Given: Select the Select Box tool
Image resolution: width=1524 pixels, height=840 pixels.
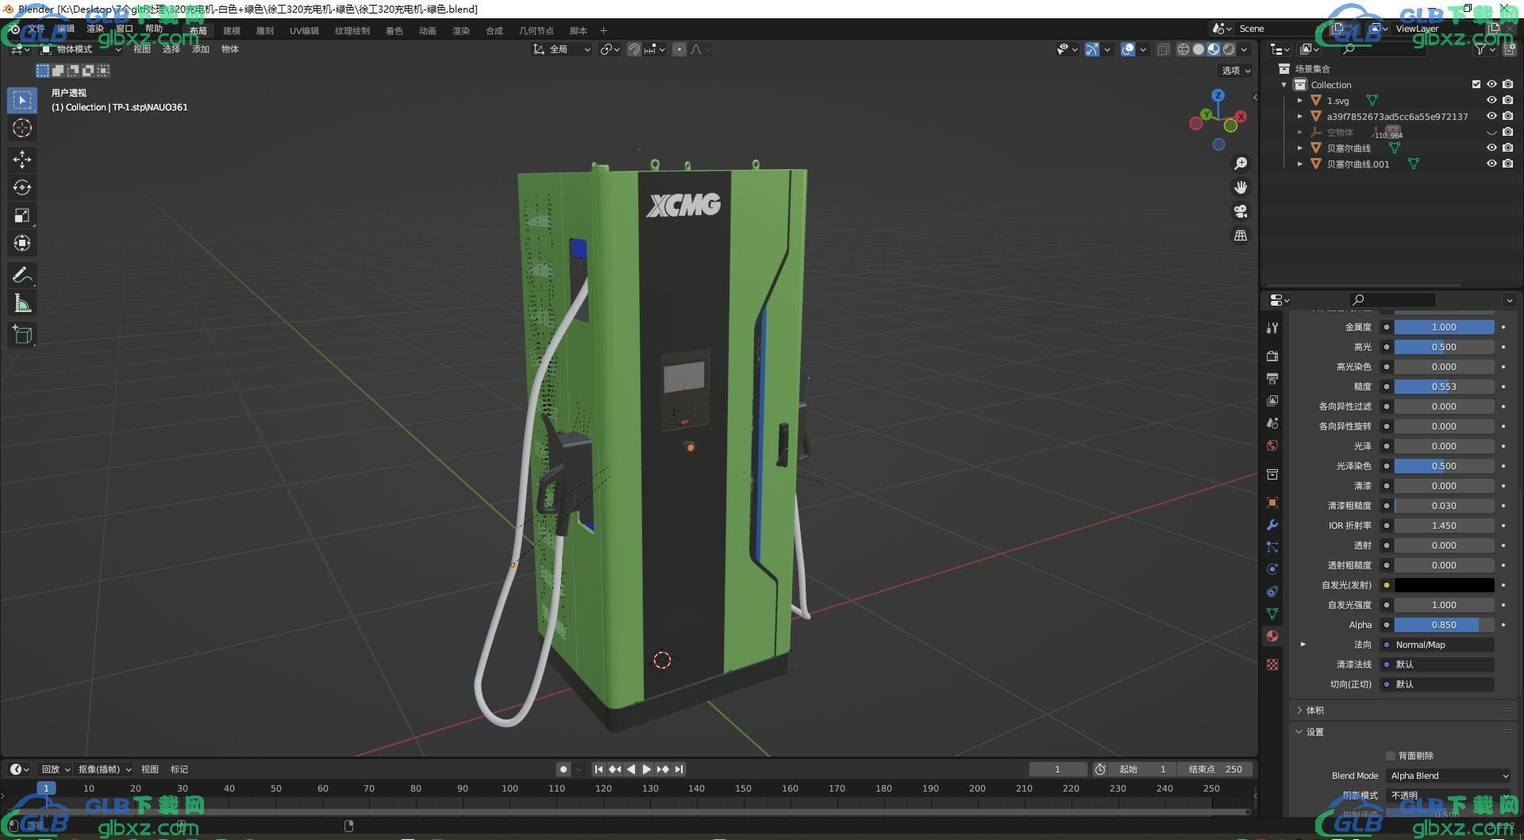Looking at the screenshot, I should click(22, 100).
